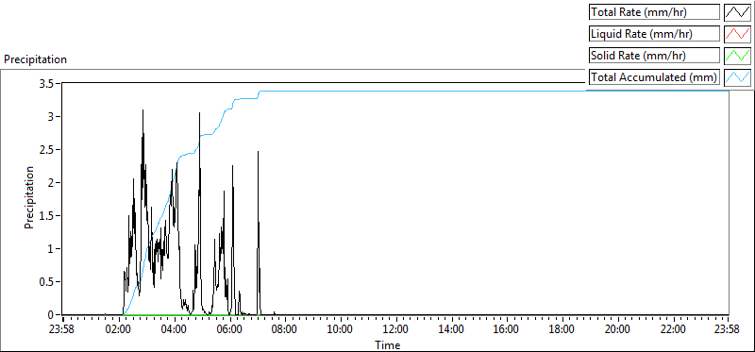Select the Solid Rate (mm/hr) legend label
This screenshot has width=755, height=352.
click(x=654, y=56)
